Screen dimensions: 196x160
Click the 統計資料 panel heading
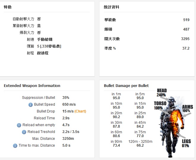click(x=111, y=7)
